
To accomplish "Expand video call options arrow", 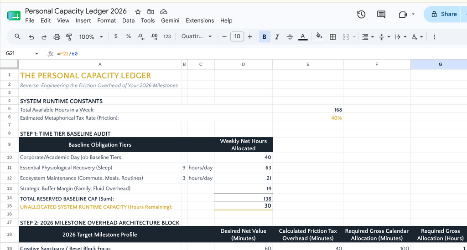I will click(x=413, y=14).
